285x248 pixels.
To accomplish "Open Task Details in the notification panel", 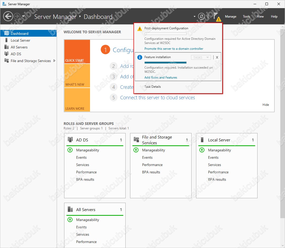I will (x=153, y=86).
